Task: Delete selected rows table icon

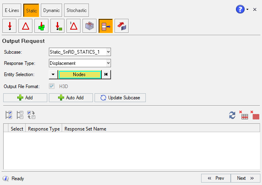Action: point(244,115)
